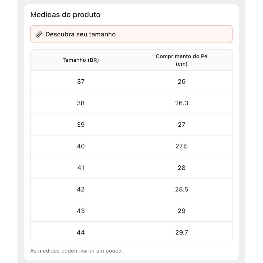Click the "As medidas podem variar" note
Image resolution: width=263 pixels, height=263 pixels.
point(77,251)
